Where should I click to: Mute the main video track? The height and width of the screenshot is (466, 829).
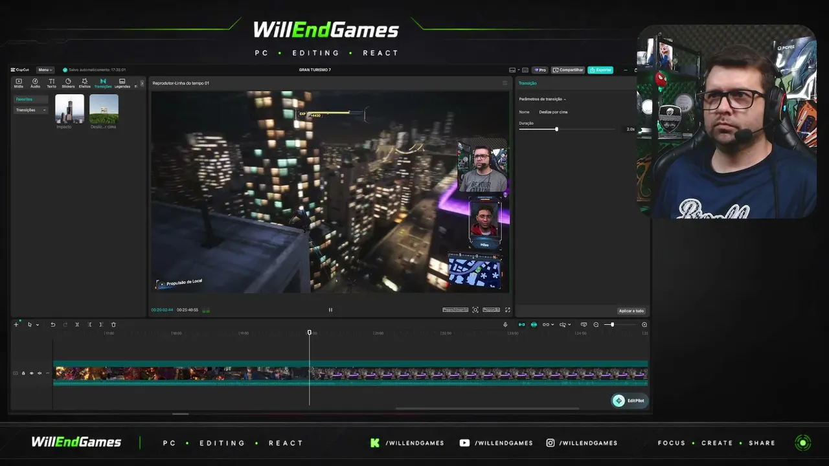39,373
